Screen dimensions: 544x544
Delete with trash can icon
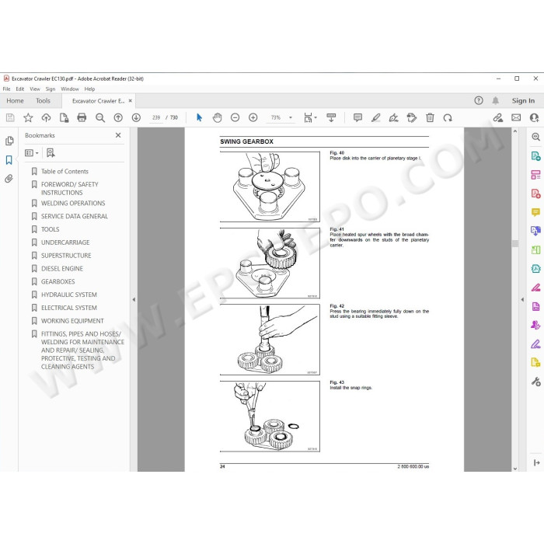(x=430, y=118)
